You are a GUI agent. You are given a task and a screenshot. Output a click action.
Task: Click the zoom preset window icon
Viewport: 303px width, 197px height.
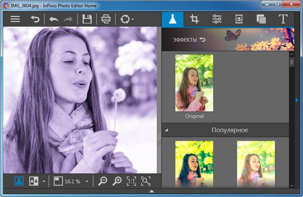tap(58, 181)
